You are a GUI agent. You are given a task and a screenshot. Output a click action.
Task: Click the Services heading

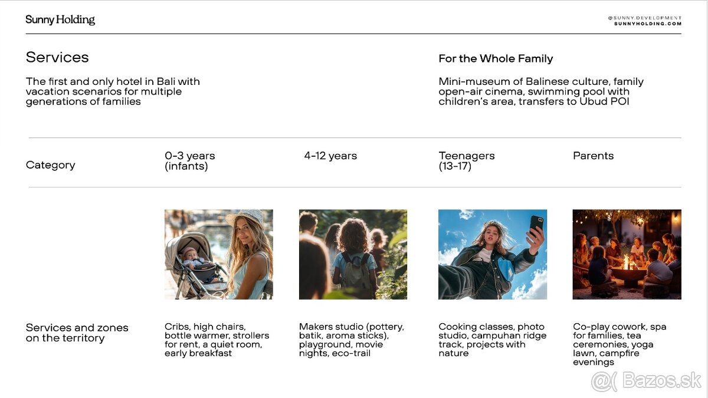click(x=57, y=57)
